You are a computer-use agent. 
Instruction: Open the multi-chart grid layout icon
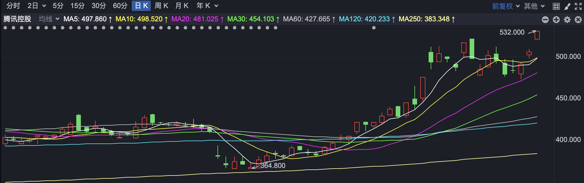[x=556, y=6]
